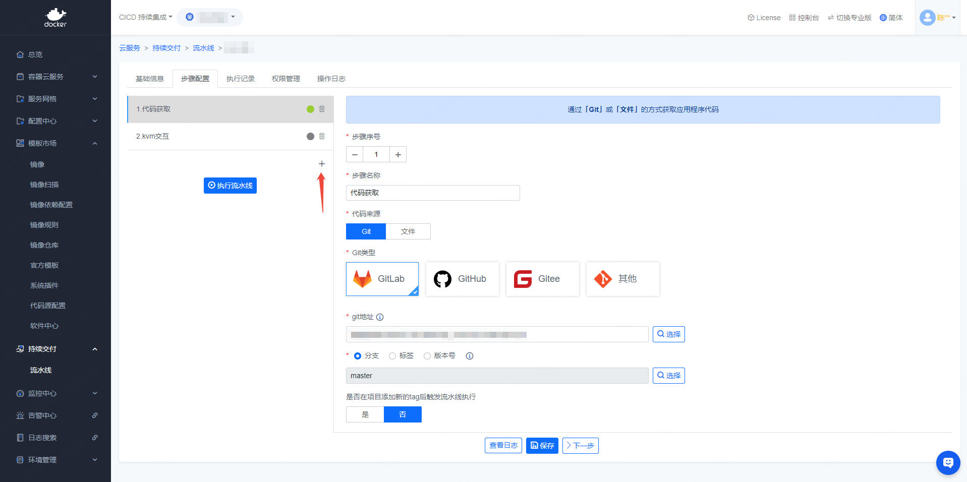Click the 步骤名称 input field
Image resolution: width=967 pixels, height=482 pixels.
click(x=433, y=193)
